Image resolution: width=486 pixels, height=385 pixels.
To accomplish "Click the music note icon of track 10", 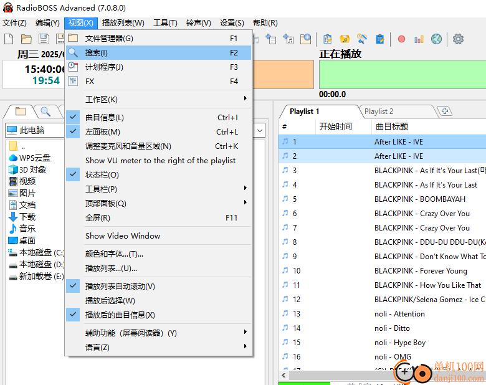I will tap(285, 270).
